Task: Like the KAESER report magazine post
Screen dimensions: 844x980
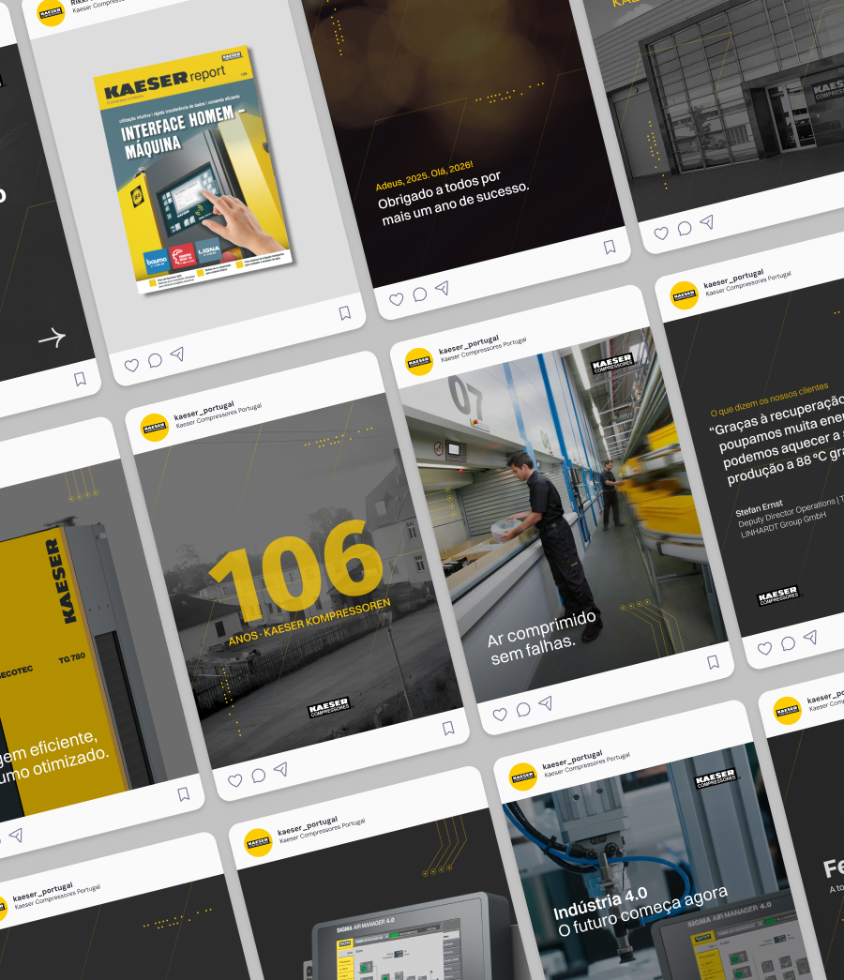Action: click(x=131, y=366)
